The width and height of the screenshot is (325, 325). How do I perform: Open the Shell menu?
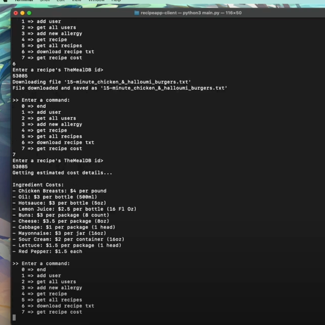[45, 1]
